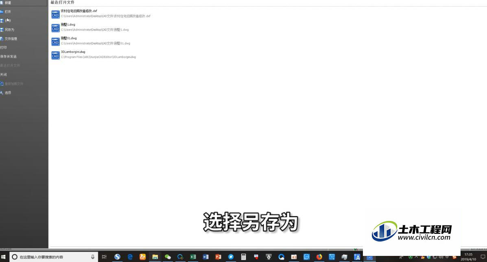Open Task View from the taskbar

click(104, 257)
